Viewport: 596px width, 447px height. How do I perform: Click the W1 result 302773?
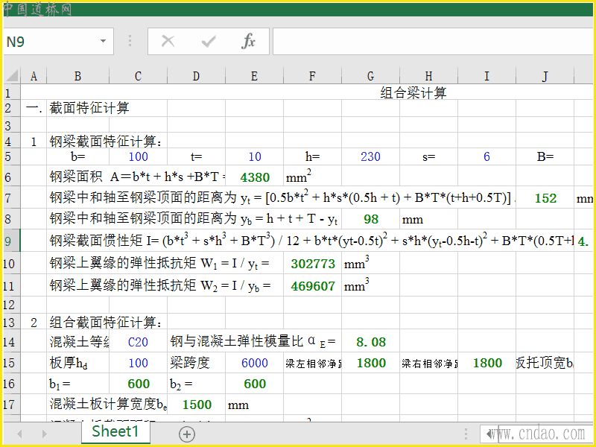tap(313, 264)
